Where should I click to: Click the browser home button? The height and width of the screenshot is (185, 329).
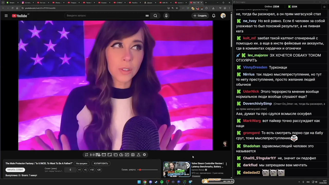click(17, 8)
